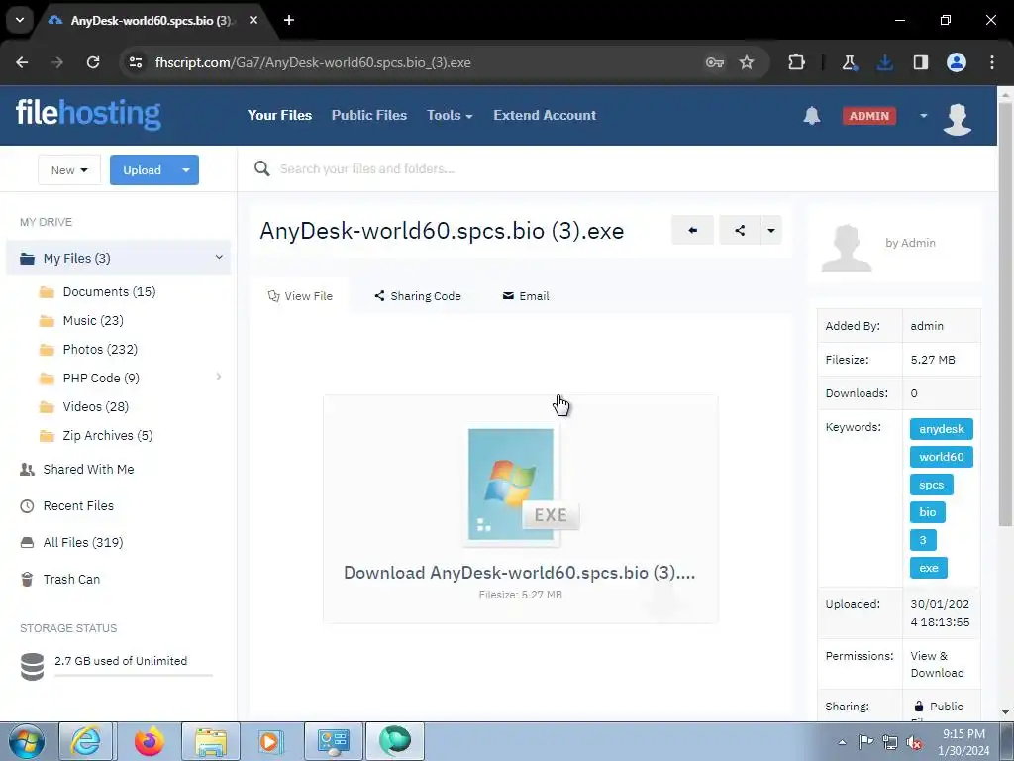
Task: Open Internet Explorer from the taskbar
Action: coord(86,741)
